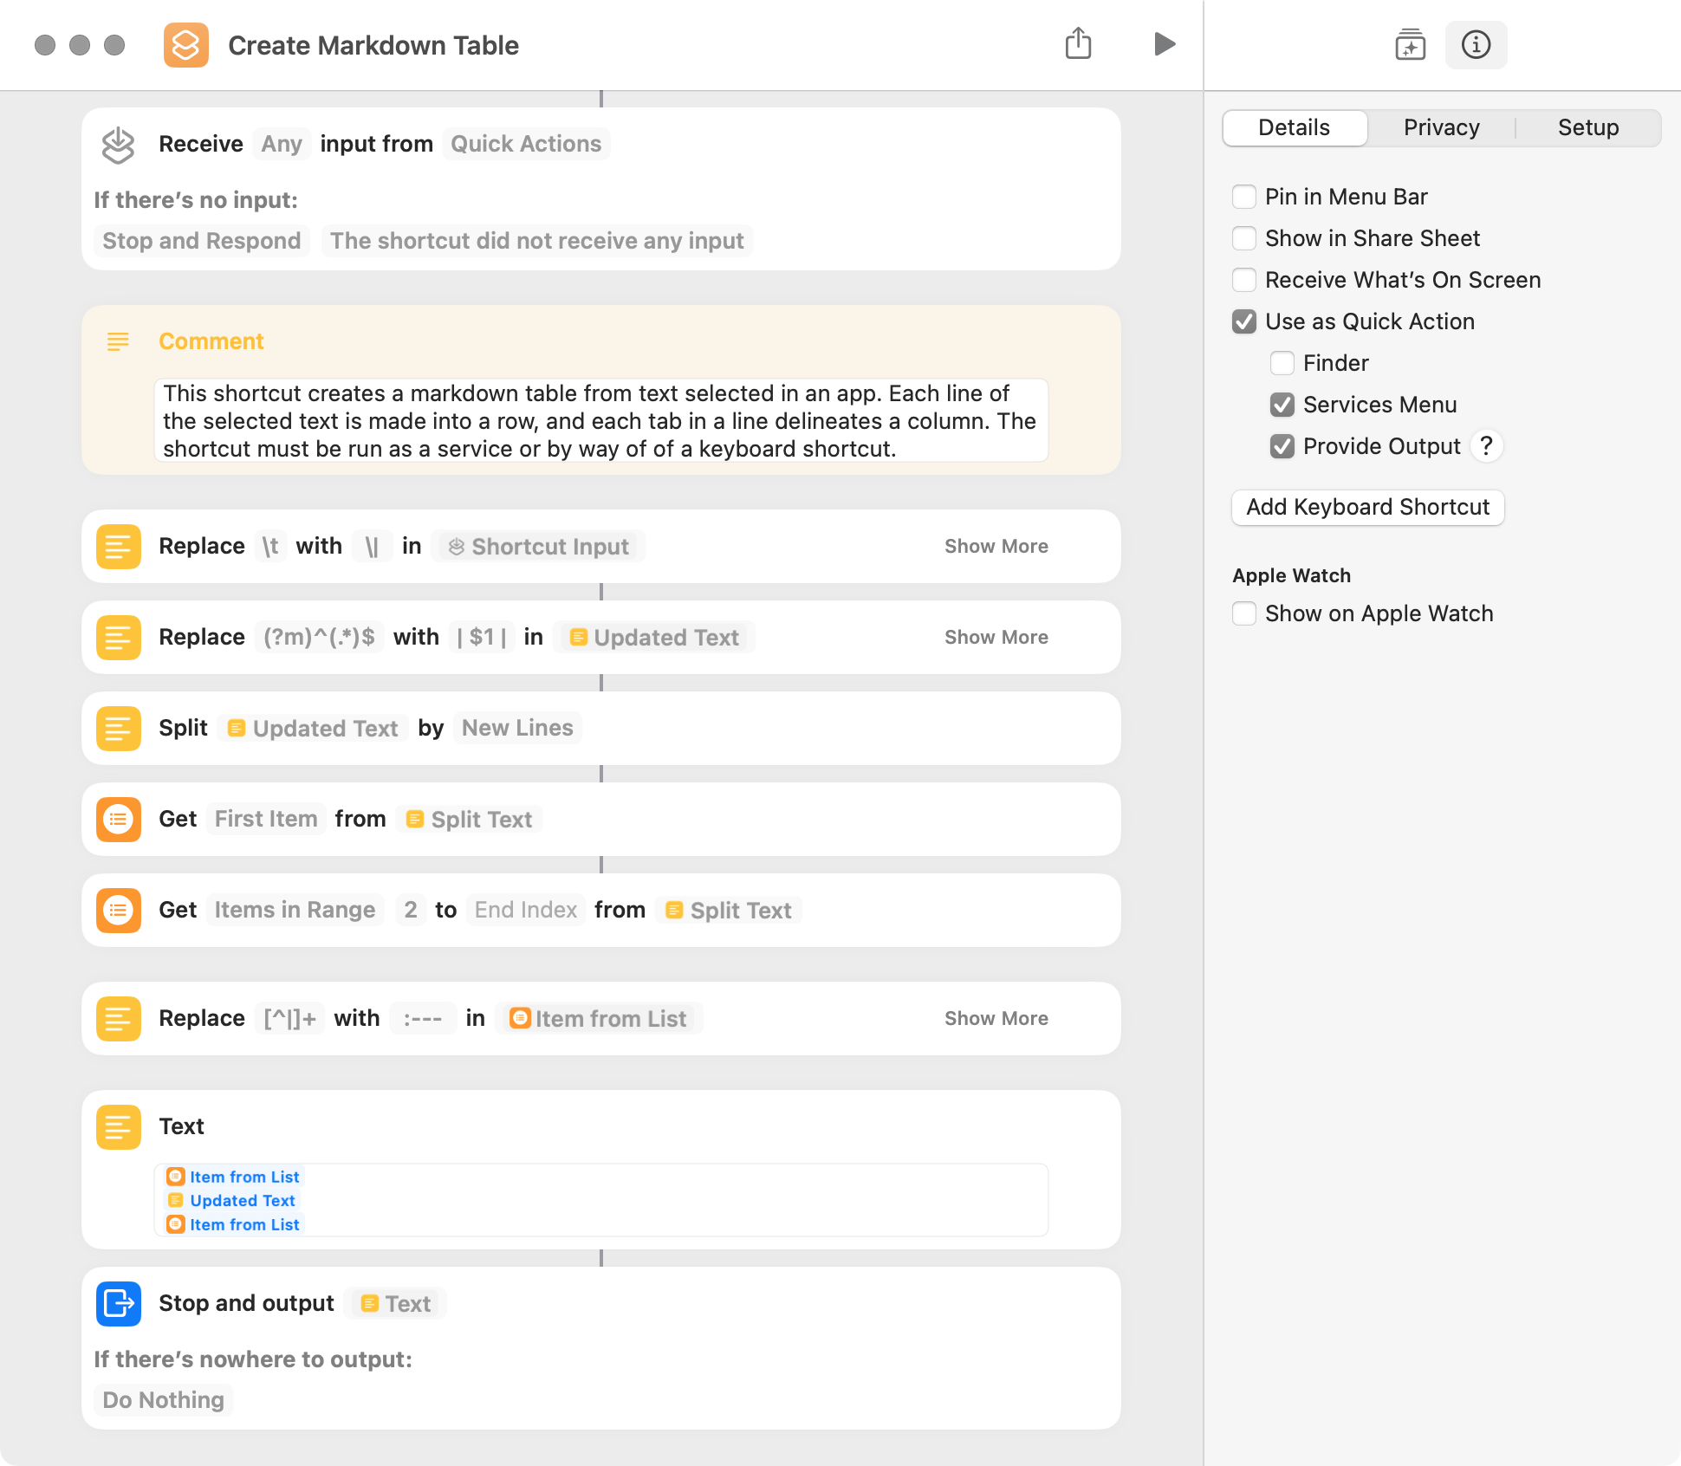The image size is (1681, 1466).
Task: Change the First Item selector
Action: point(266,819)
